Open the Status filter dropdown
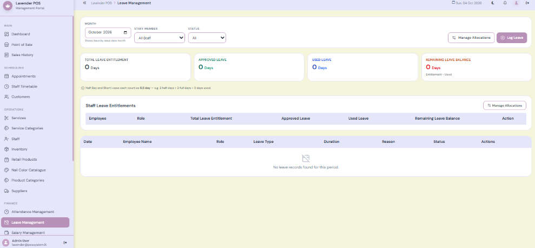 (207, 38)
